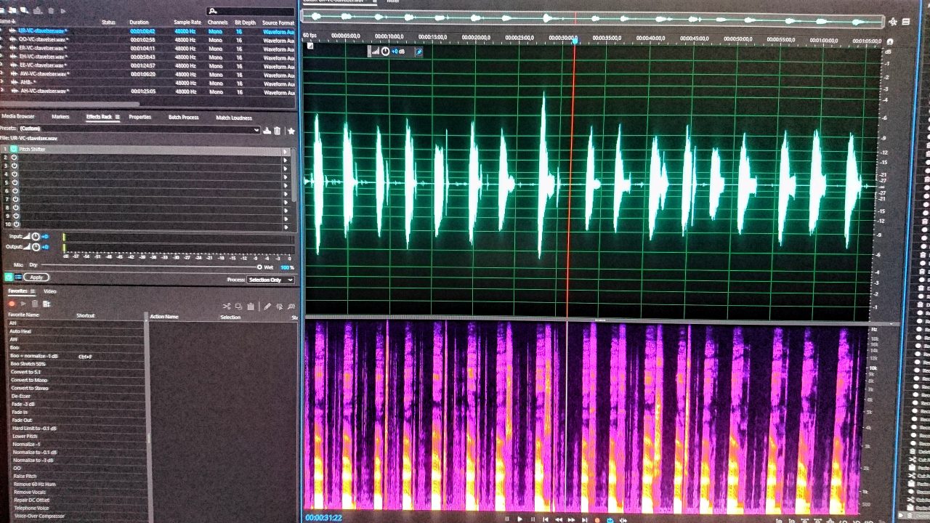The image size is (930, 523).
Task: Toggle power on effect slot 10
Action: coord(15,224)
